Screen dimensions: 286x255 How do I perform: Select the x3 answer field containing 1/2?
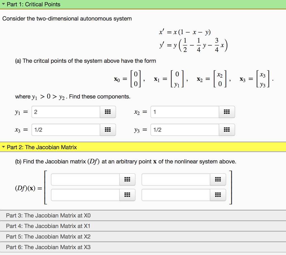click(x=66, y=130)
